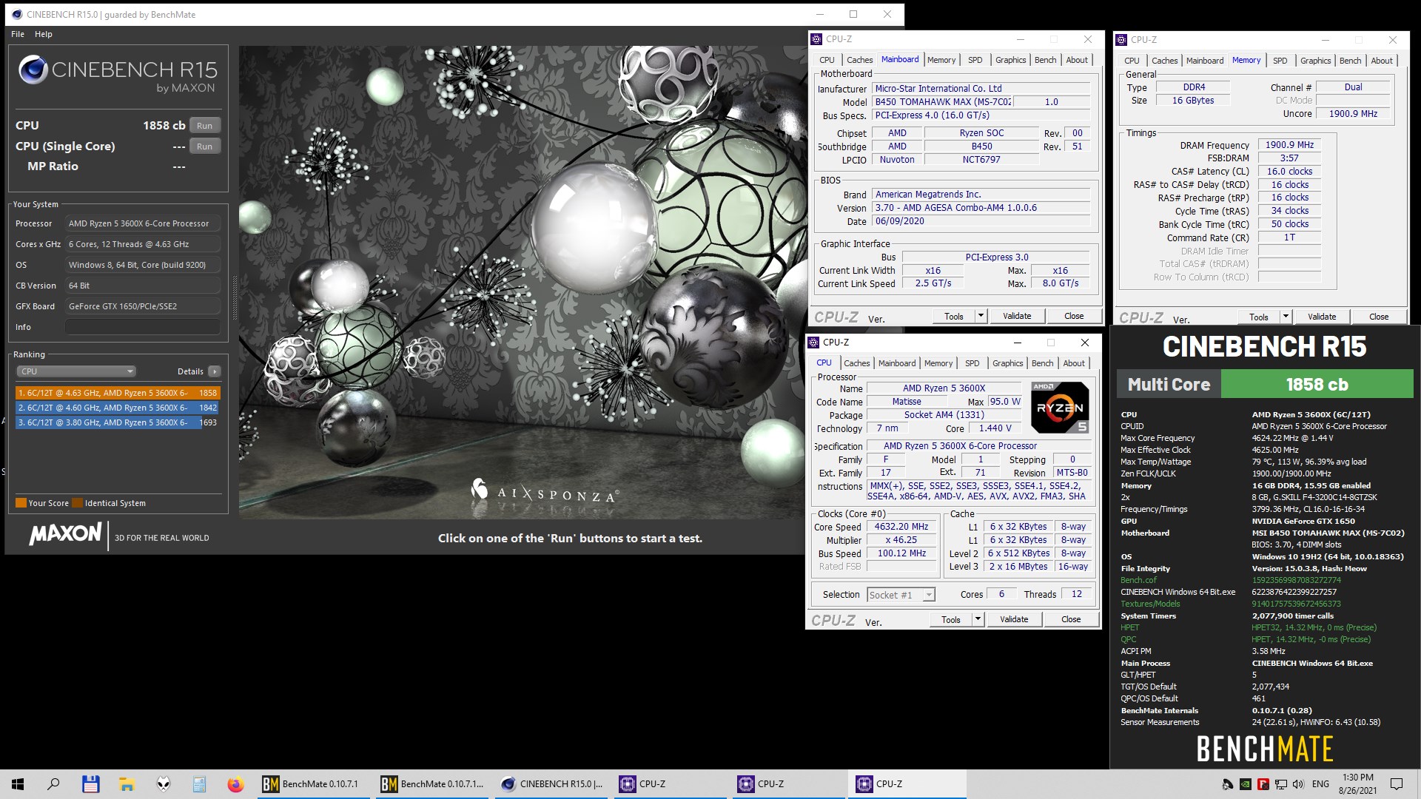Click the empty Info field
Image resolution: width=1421 pixels, height=799 pixels.
[x=143, y=327]
